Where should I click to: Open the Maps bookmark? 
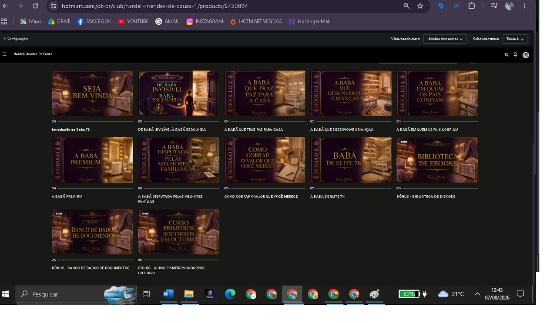click(30, 21)
